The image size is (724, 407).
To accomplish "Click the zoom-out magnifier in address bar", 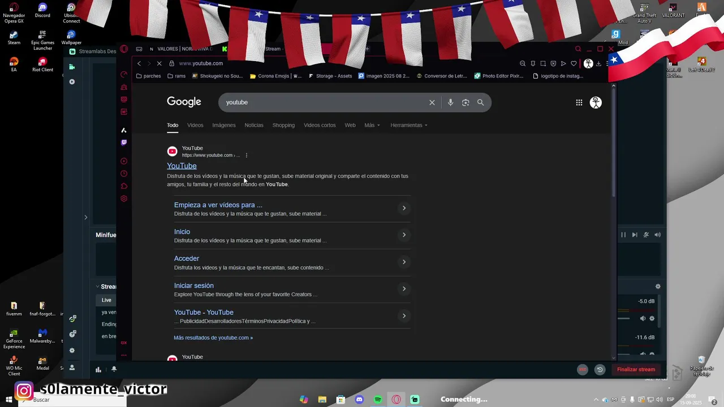I will point(523,63).
